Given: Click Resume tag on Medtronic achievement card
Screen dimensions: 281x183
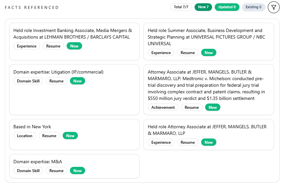Looking at the screenshot, I should [x=192, y=107].
